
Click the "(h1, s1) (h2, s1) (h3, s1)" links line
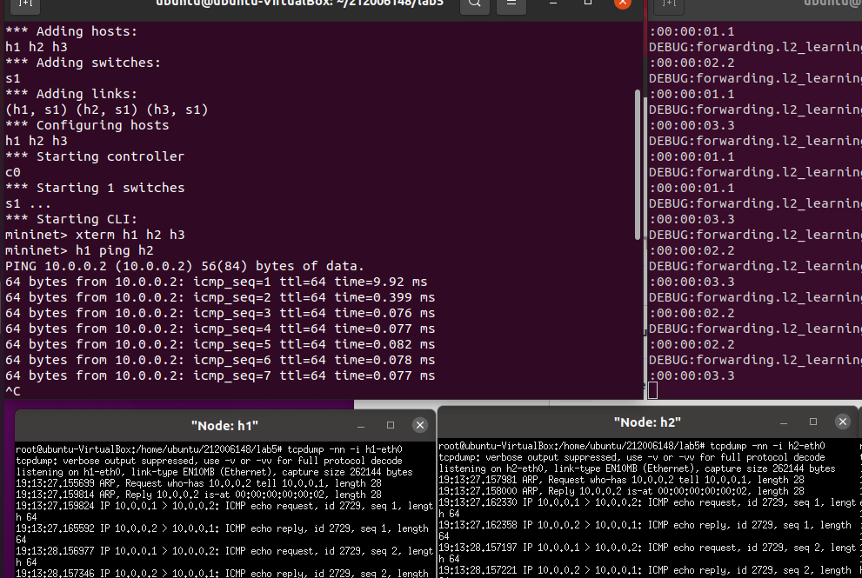point(107,110)
